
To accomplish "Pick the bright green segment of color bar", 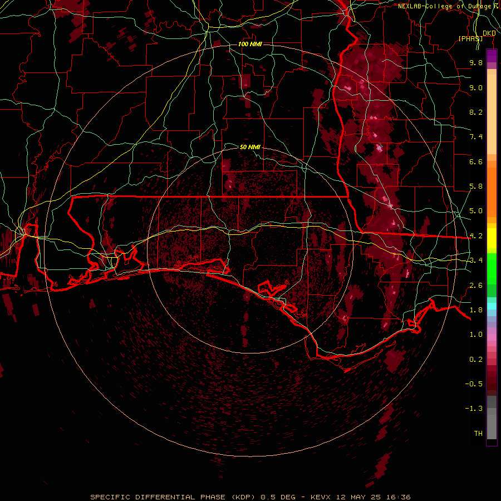I will [492, 268].
